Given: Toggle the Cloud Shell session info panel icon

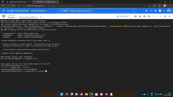Looking at the screenshot, I should pyautogui.click(x=149, y=16).
